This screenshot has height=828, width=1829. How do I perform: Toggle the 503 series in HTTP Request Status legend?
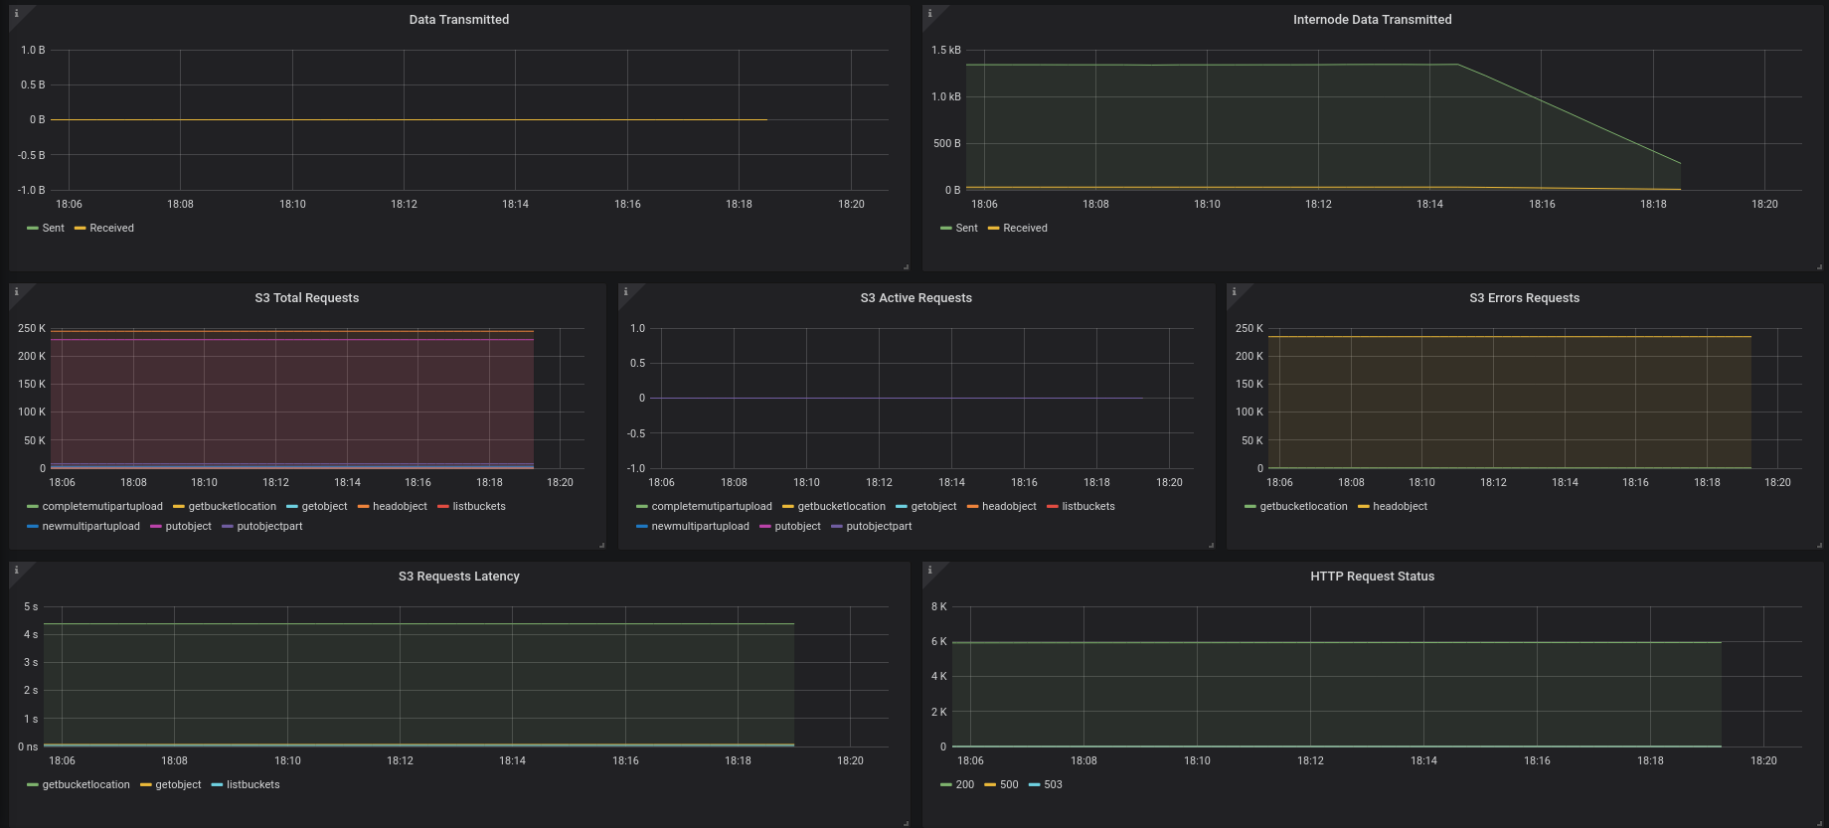pyautogui.click(x=1053, y=785)
